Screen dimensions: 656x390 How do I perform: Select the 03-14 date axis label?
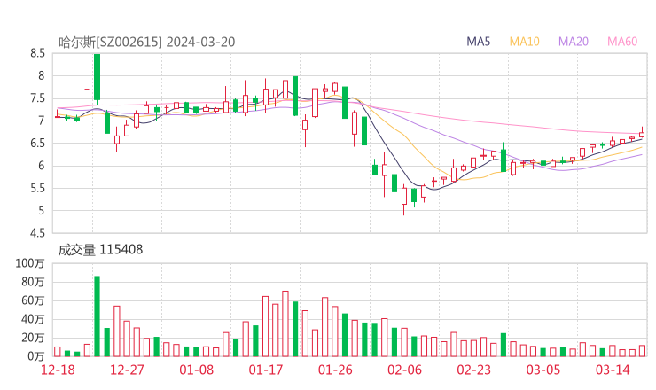coord(612,370)
